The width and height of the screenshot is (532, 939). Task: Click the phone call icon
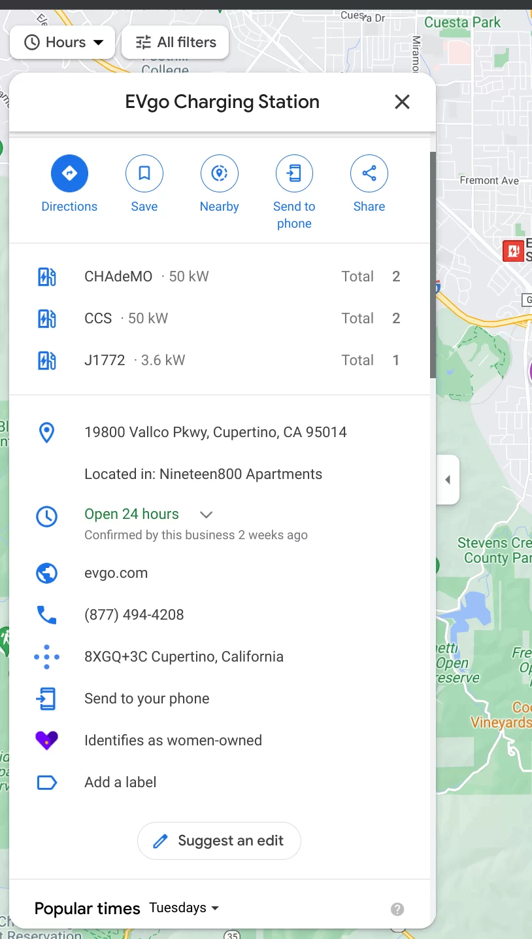pos(46,615)
